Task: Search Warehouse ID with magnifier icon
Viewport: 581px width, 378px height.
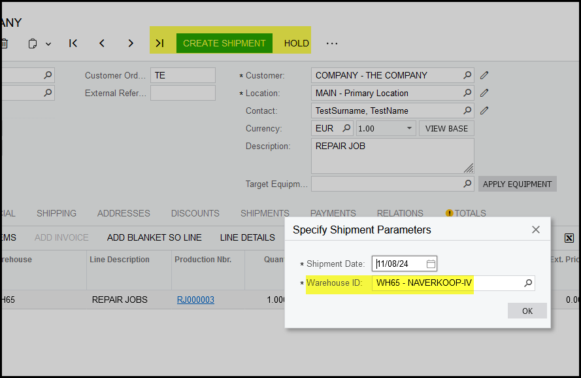Action: 528,283
